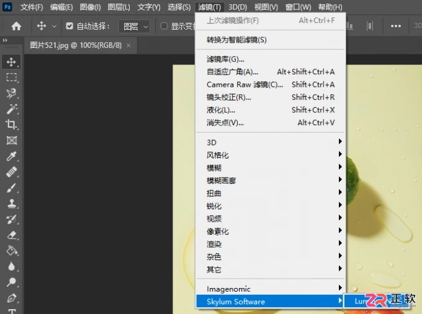
Task: Open 消失点(V)... filter
Action: [x=271, y=123]
